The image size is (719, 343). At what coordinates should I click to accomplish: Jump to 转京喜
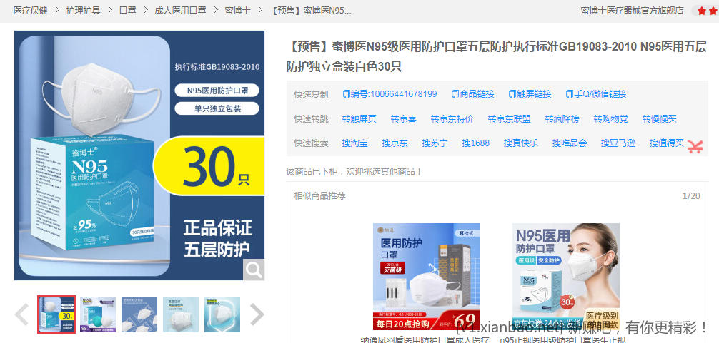tap(404, 119)
